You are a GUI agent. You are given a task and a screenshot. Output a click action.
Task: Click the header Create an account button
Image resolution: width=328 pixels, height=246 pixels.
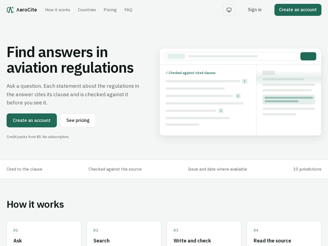[298, 10]
